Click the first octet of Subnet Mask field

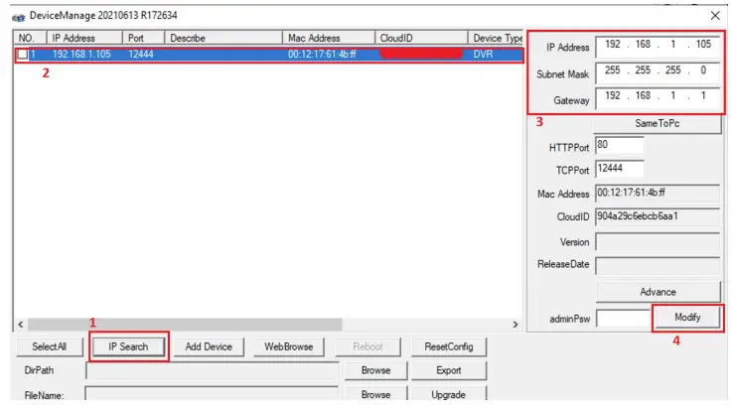click(612, 70)
